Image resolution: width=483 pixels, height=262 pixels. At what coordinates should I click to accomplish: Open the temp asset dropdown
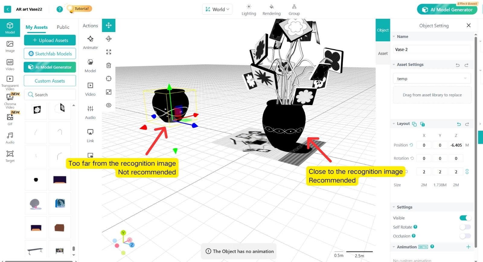[432, 79]
